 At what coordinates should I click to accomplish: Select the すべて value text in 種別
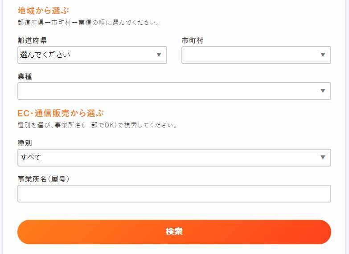coord(31,158)
